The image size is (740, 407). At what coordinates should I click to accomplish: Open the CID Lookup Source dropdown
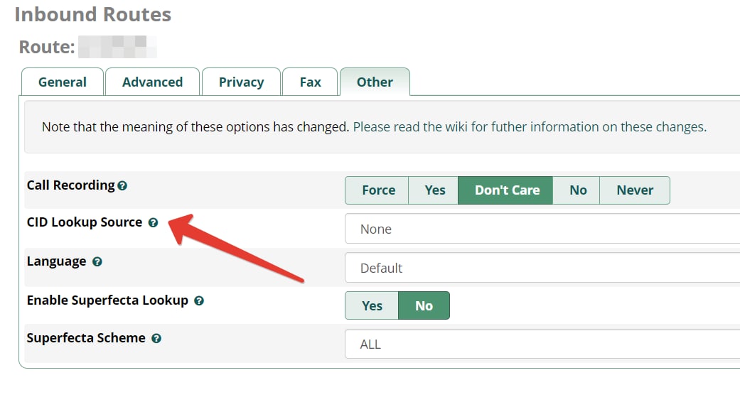click(540, 229)
